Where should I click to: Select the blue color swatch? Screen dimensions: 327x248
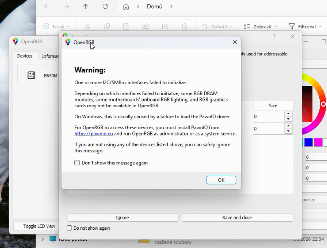pyautogui.click(x=308, y=142)
